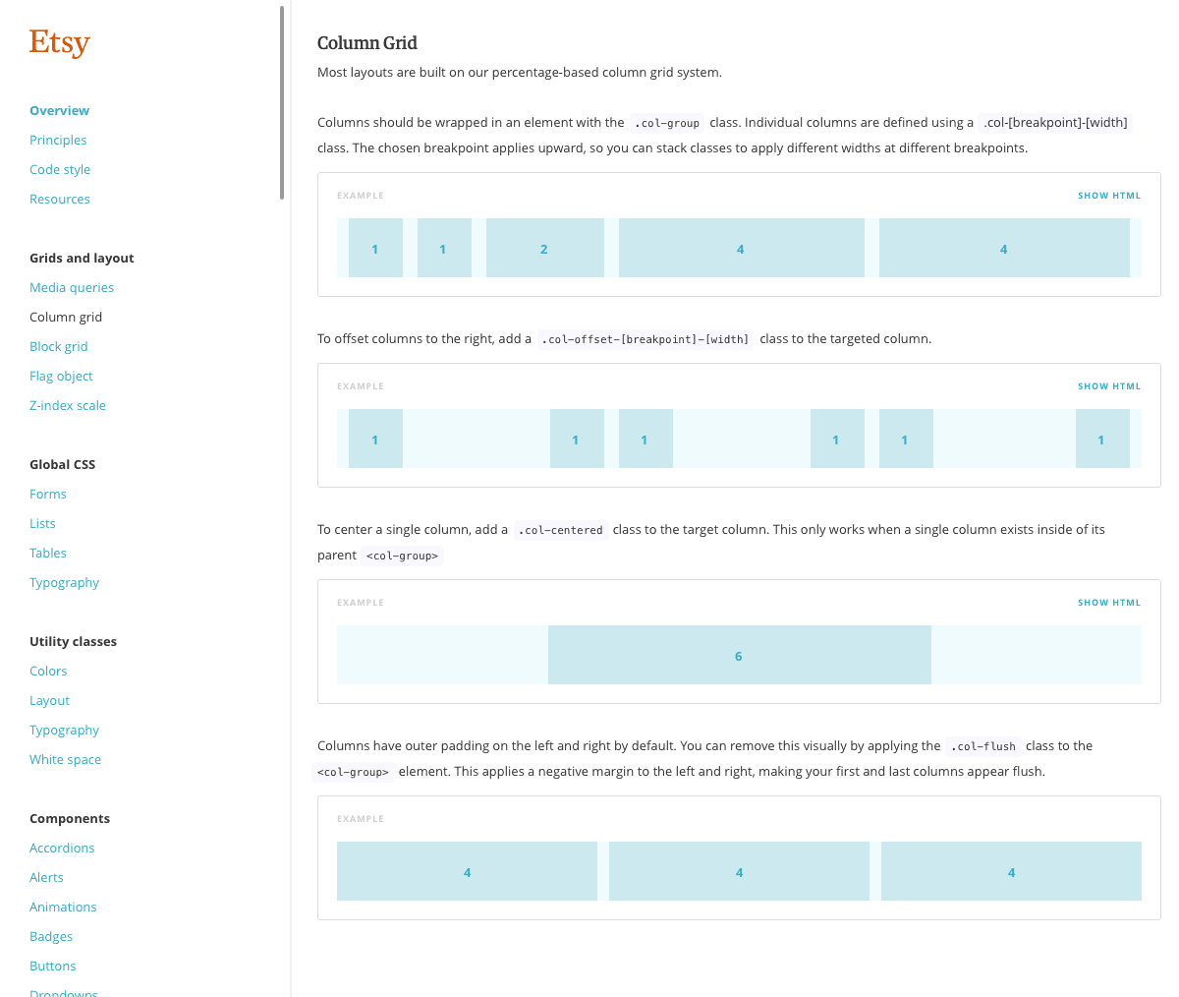Open the Media queries docs
The height and width of the screenshot is (997, 1179).
72,287
